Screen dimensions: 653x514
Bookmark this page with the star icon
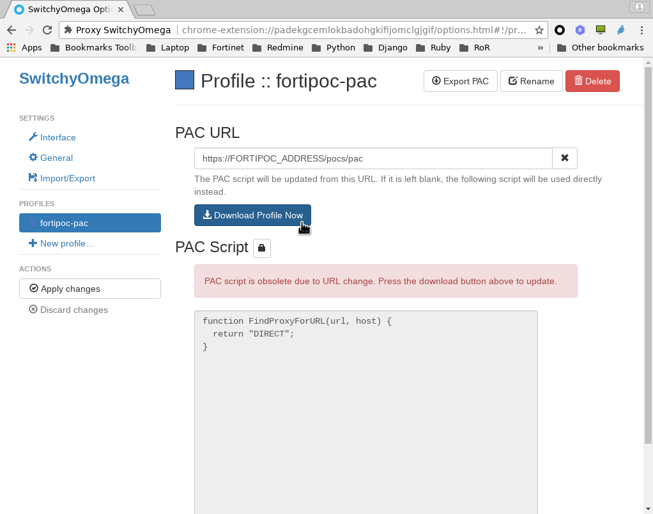coord(539,30)
